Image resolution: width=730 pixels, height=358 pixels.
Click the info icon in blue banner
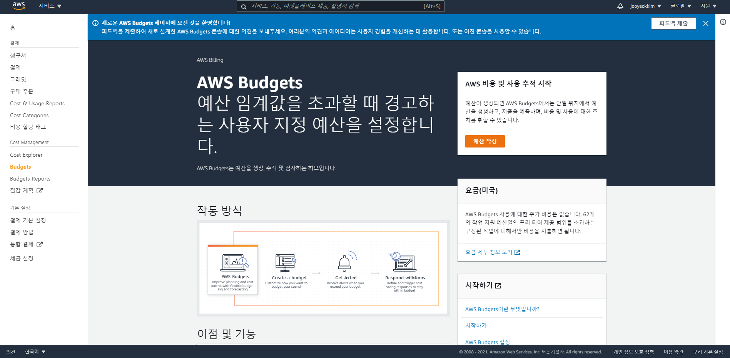pyautogui.click(x=95, y=23)
